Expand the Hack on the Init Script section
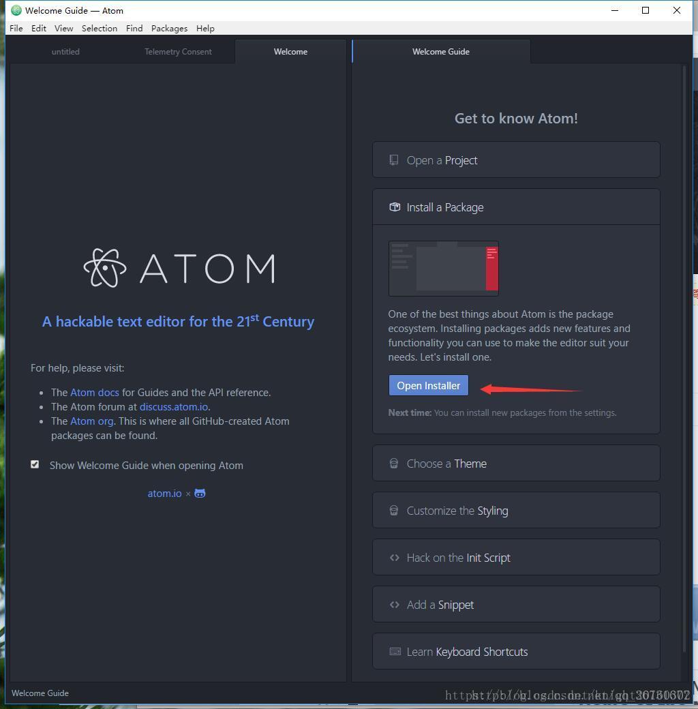 point(516,558)
